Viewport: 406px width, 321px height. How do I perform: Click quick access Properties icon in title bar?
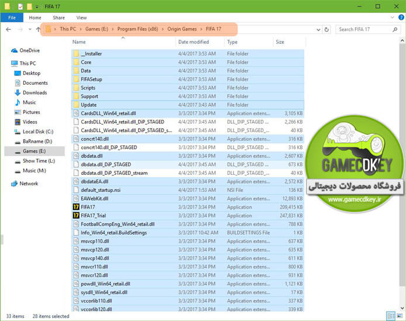click(20, 6)
